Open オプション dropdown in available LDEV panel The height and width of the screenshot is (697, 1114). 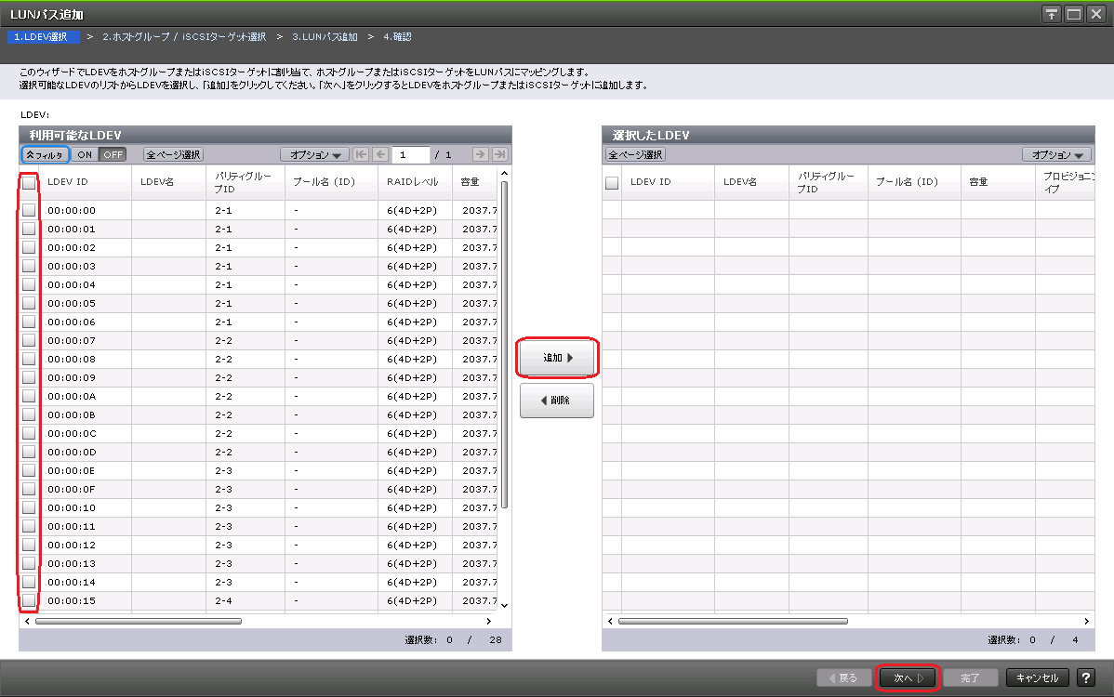pyautogui.click(x=314, y=155)
